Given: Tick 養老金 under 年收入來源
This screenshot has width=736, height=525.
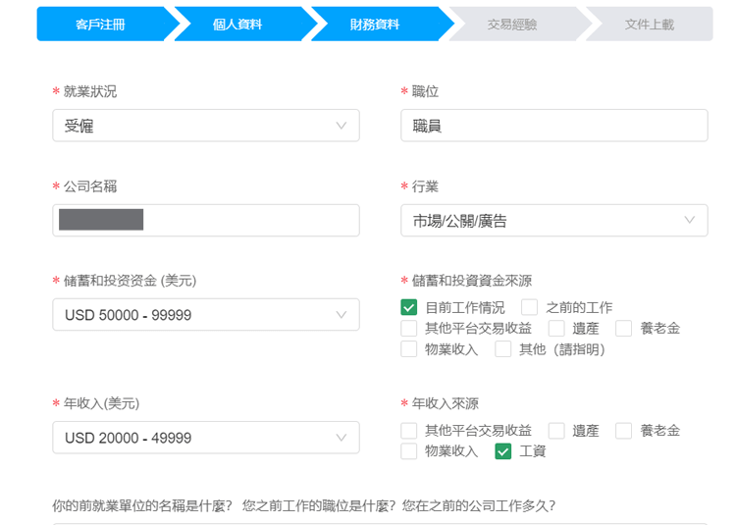Looking at the screenshot, I should pyautogui.click(x=624, y=431).
